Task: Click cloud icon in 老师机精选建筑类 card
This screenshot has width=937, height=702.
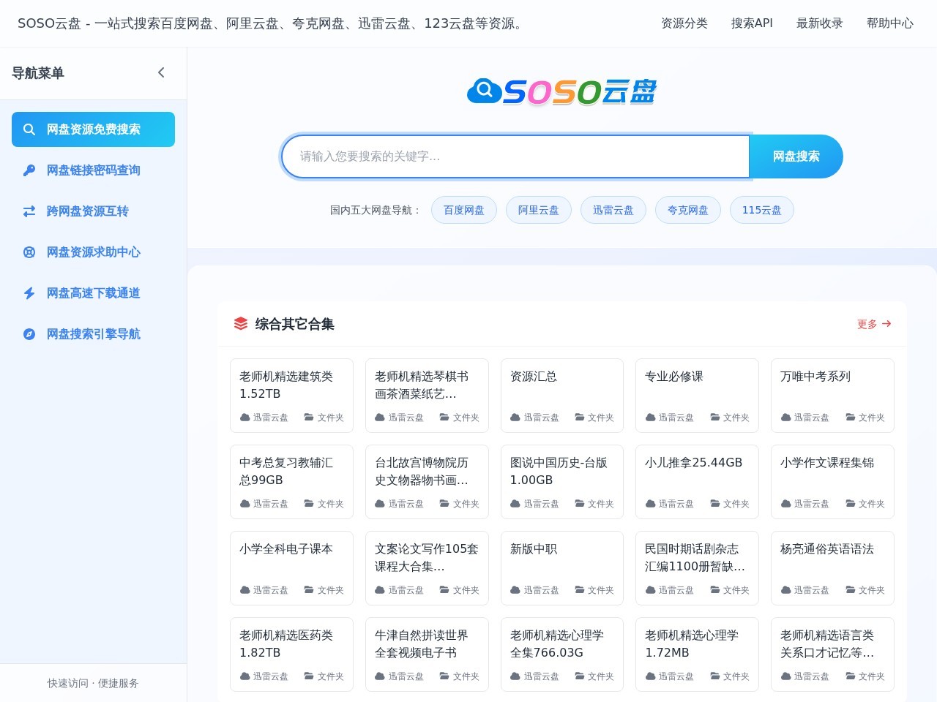Action: (245, 418)
